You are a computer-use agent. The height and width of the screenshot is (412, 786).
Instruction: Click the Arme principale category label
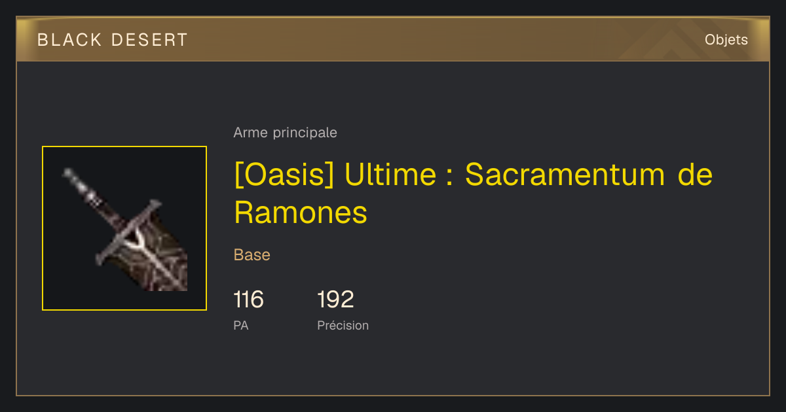coord(286,133)
